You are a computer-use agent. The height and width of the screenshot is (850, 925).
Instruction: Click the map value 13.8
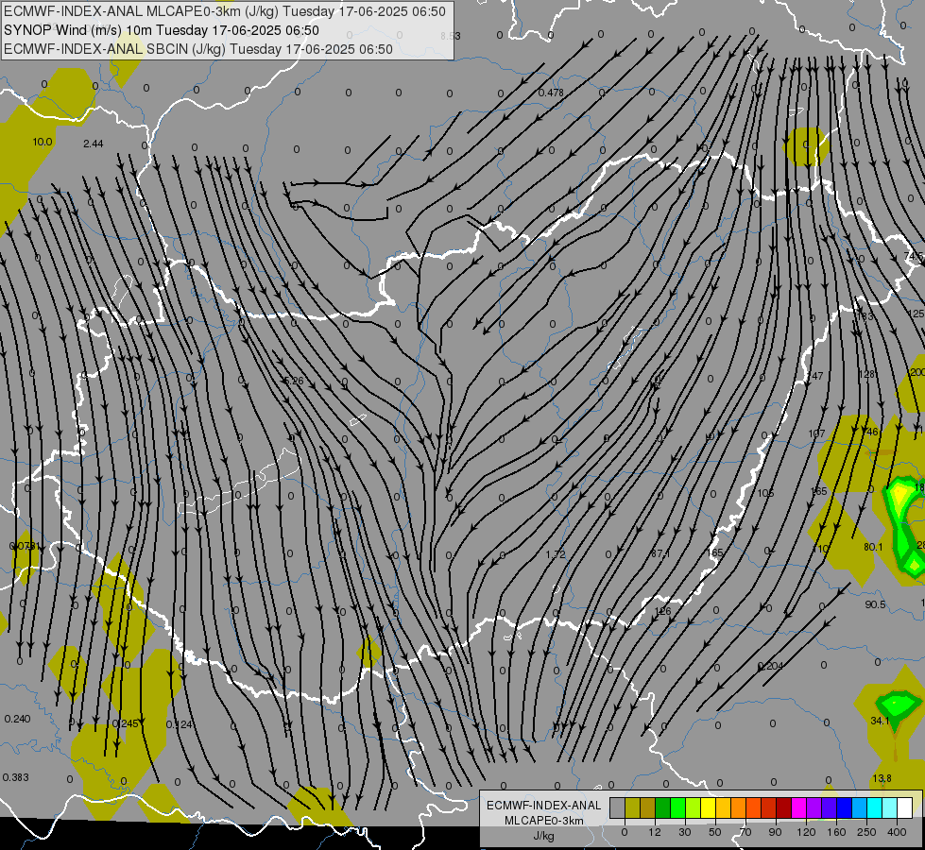pyautogui.click(x=882, y=778)
